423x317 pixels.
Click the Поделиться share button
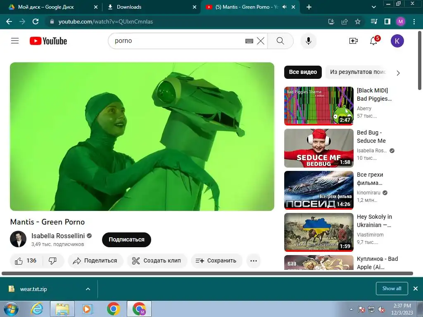point(95,261)
